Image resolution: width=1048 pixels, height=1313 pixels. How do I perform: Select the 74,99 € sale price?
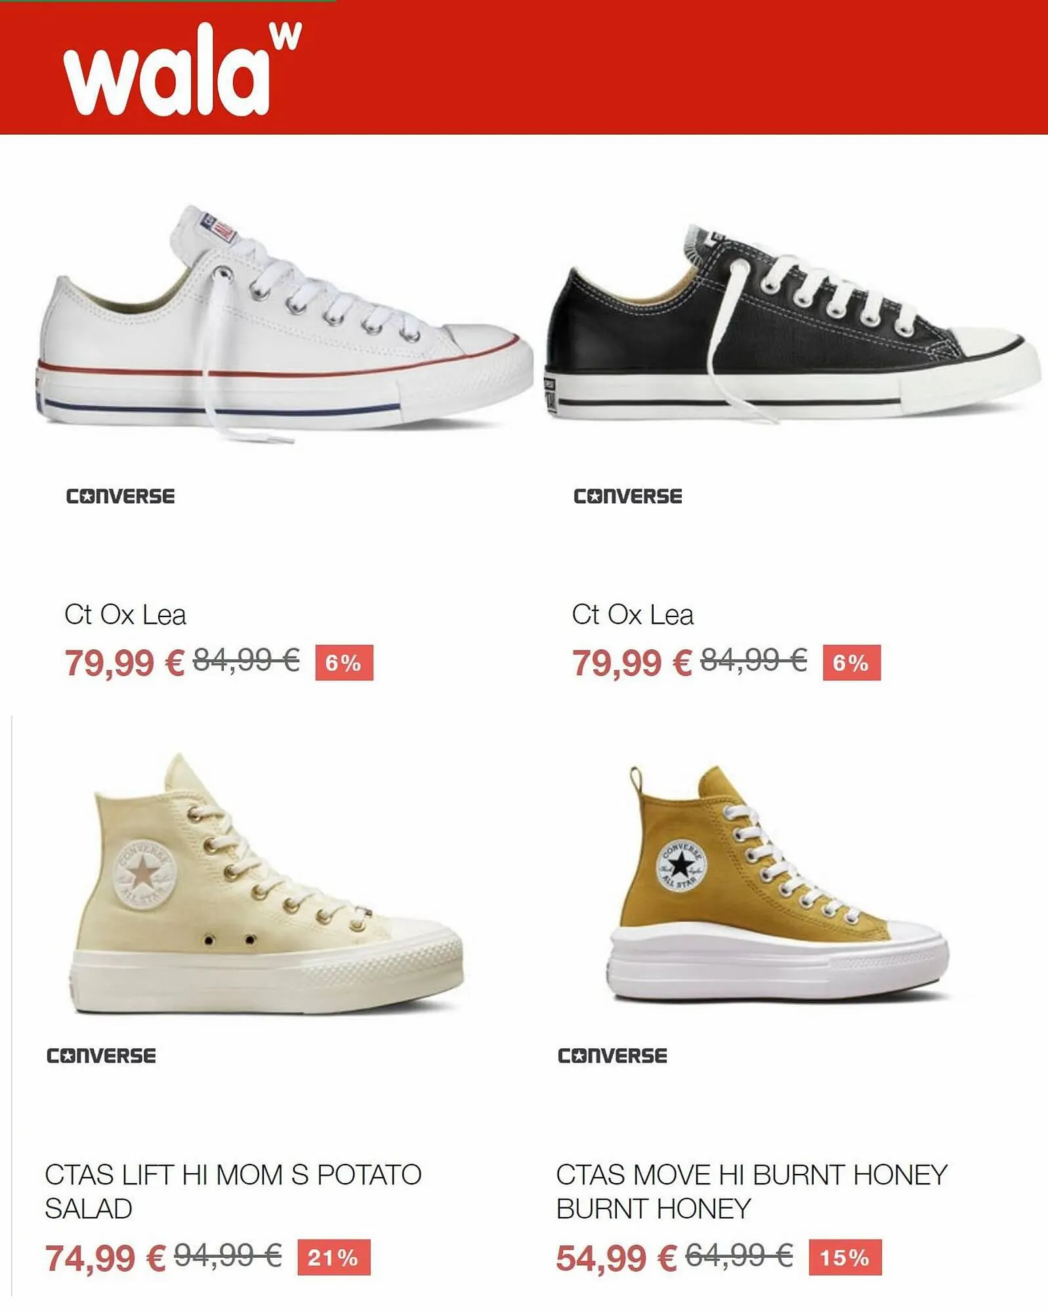click(105, 1259)
